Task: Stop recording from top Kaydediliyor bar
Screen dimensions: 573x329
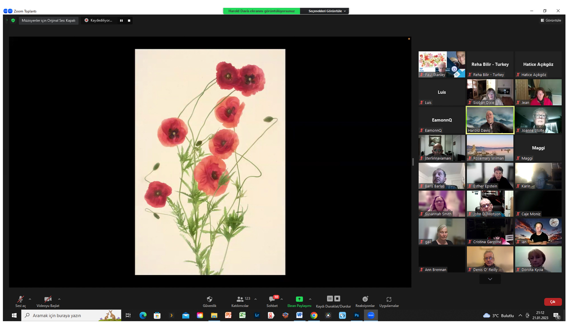Action: 129,20
